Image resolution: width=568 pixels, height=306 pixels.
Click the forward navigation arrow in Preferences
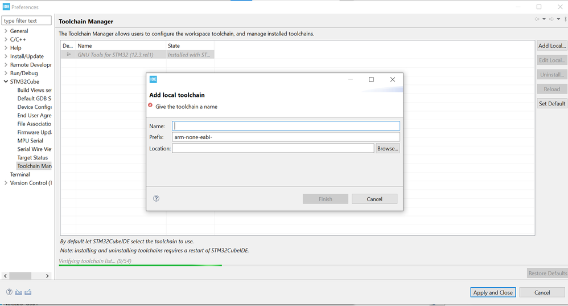(551, 19)
